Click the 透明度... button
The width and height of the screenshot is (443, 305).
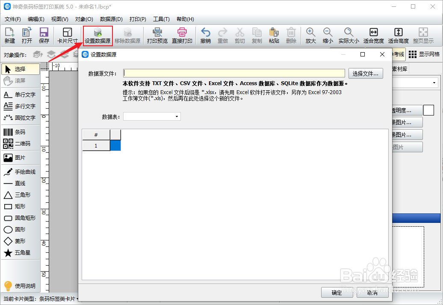point(408,110)
